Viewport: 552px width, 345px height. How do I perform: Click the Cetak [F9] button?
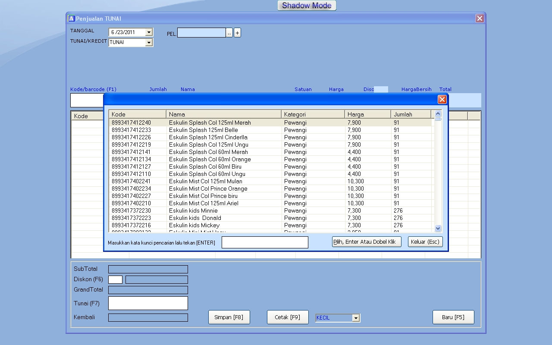pyautogui.click(x=288, y=317)
